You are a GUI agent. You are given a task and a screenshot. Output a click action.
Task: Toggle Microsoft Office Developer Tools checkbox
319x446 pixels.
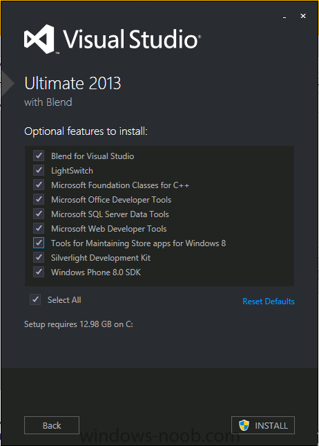[x=39, y=199]
